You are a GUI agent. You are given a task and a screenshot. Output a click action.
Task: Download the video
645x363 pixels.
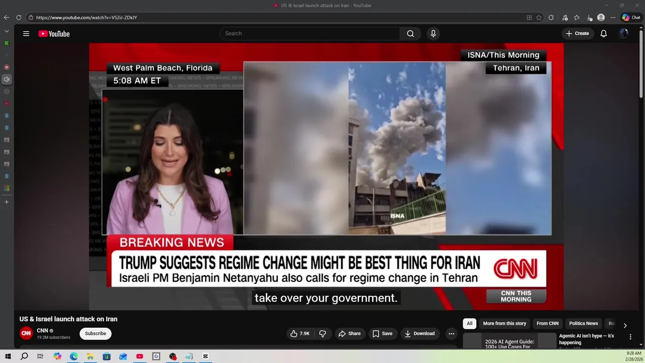point(420,334)
